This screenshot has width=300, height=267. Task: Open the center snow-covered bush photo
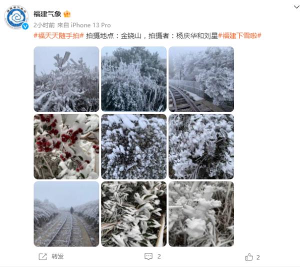[x=133, y=146]
